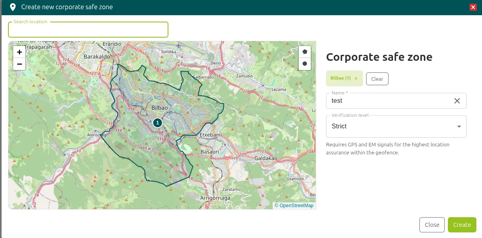Select the circle drawing tool
The image size is (482, 238).
pyautogui.click(x=305, y=64)
